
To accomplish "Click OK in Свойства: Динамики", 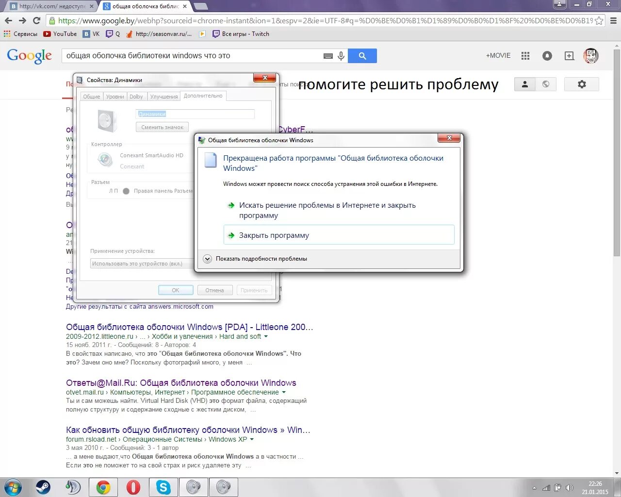I will pos(176,290).
